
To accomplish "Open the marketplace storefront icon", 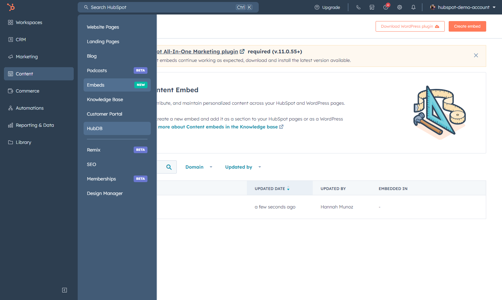I will 372,7.
